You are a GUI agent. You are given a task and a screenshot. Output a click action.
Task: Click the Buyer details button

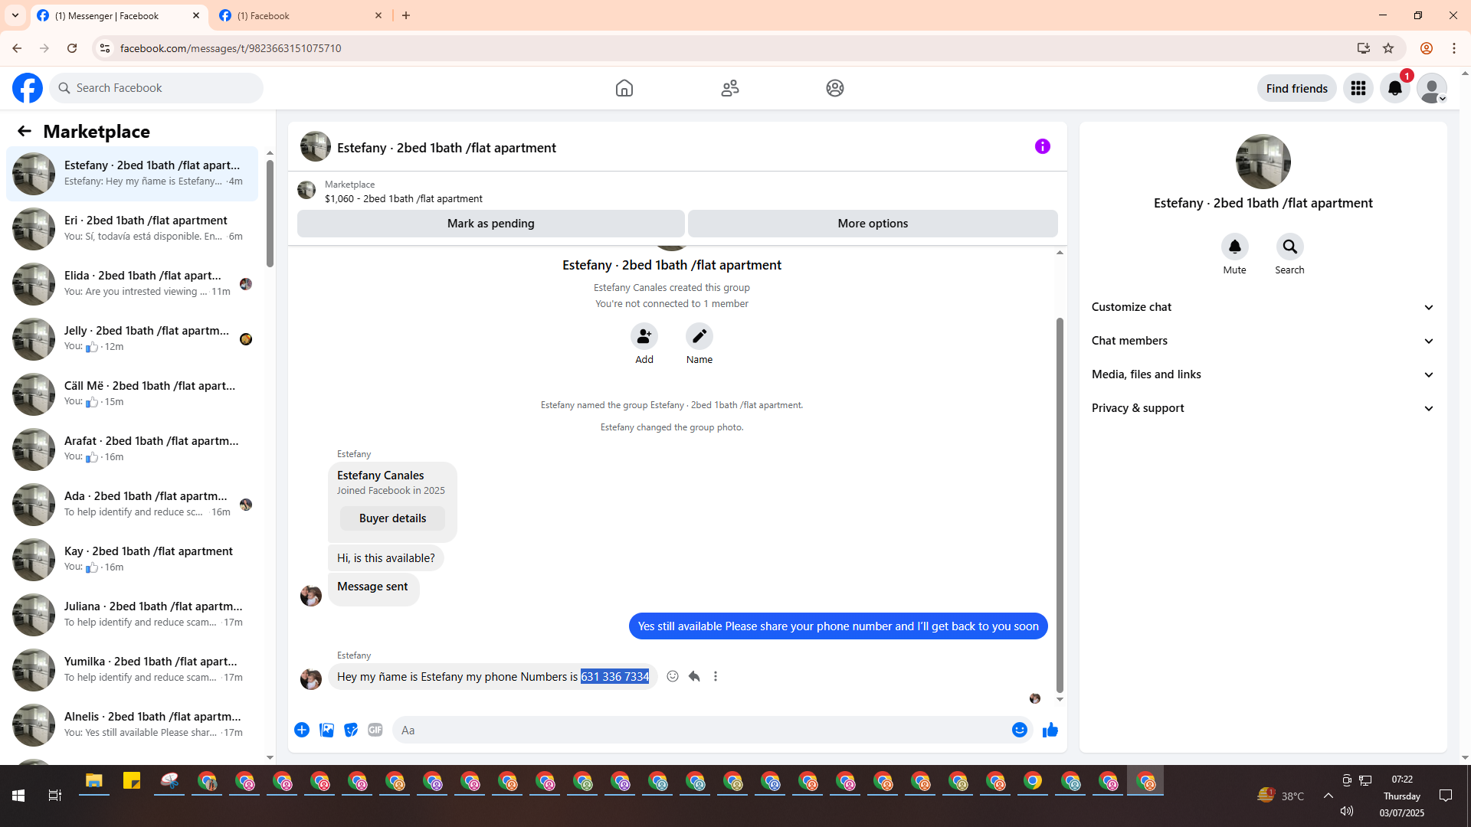(392, 518)
